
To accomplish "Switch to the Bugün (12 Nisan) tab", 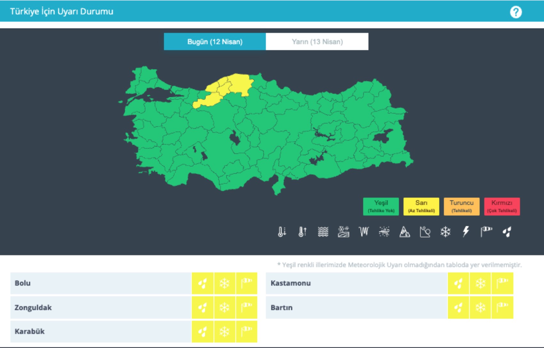I will pyautogui.click(x=215, y=42).
